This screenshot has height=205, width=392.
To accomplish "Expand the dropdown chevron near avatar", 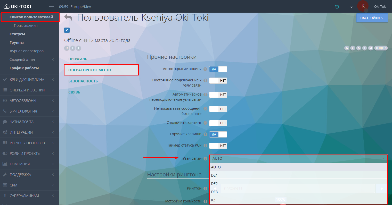I will pos(351,7).
